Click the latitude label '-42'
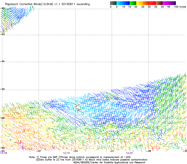 pos(2,34)
